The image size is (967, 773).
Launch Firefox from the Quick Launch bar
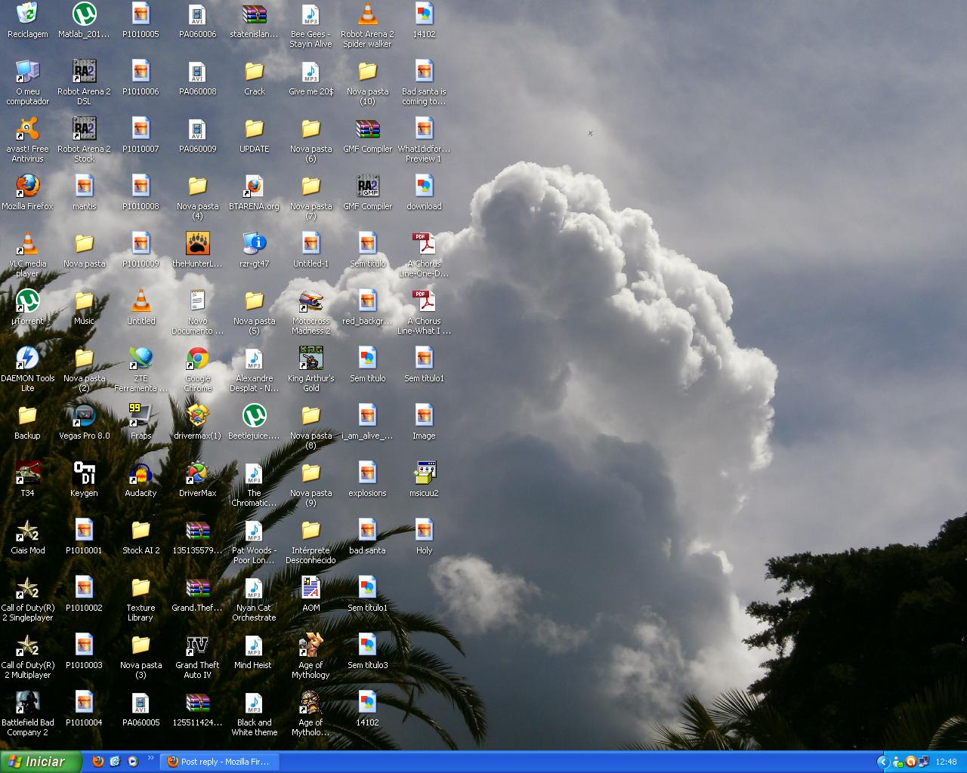point(97,762)
